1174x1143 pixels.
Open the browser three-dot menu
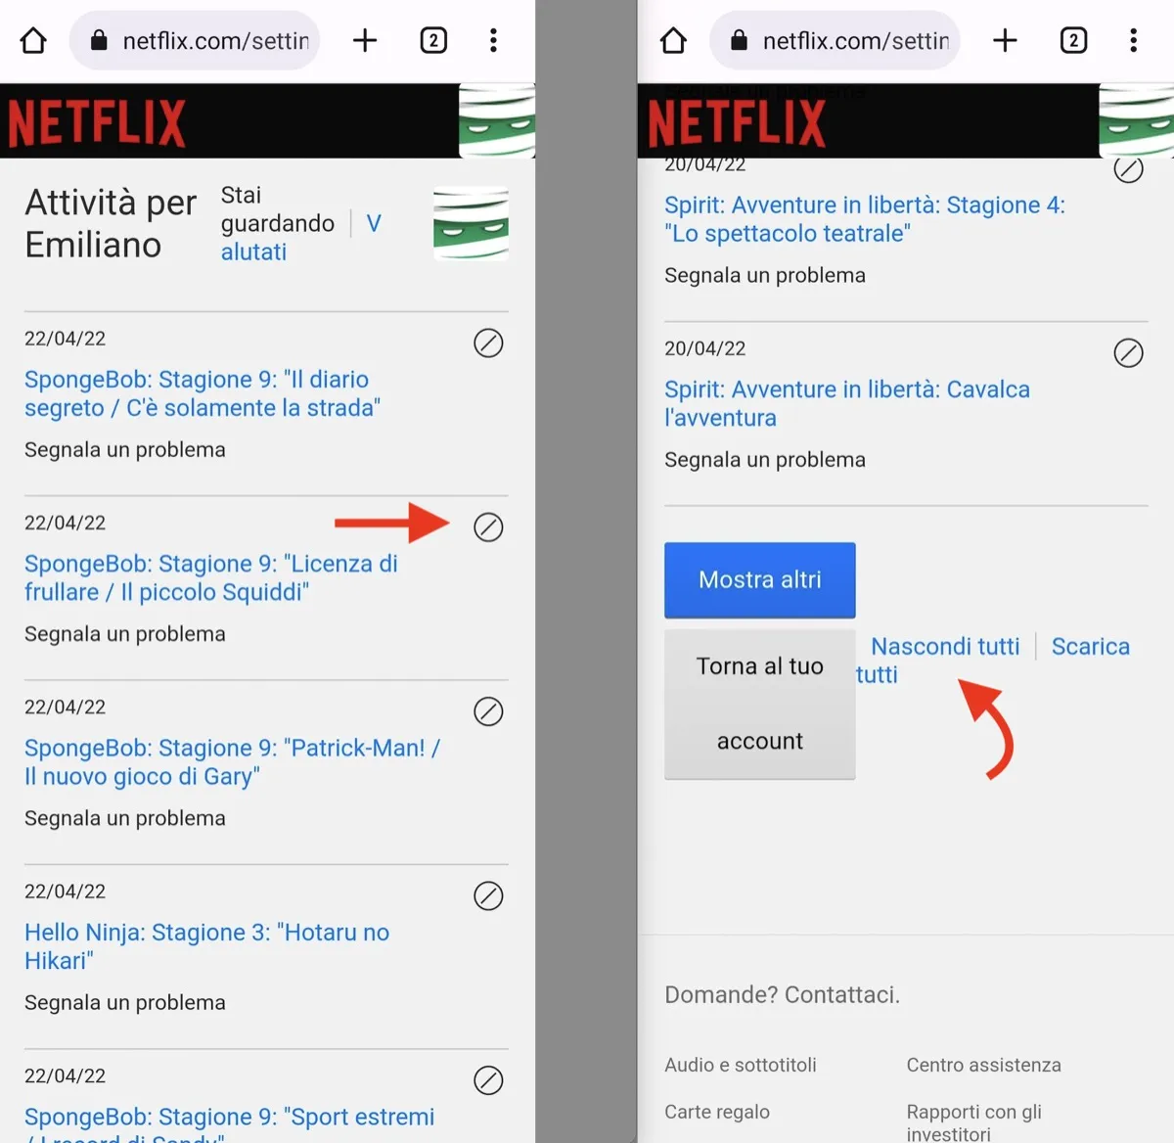click(x=493, y=40)
